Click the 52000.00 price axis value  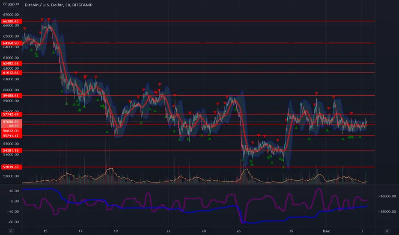(11, 176)
